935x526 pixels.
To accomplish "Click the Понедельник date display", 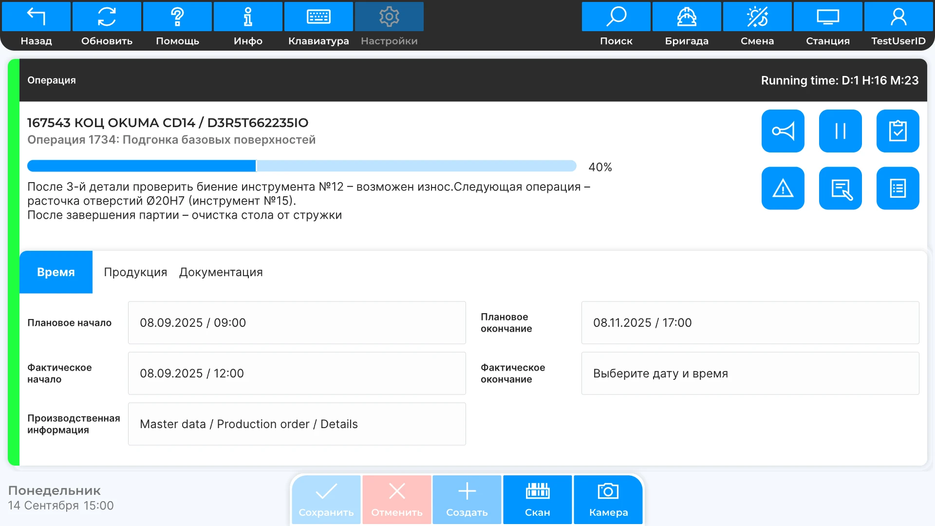I will tap(61, 498).
